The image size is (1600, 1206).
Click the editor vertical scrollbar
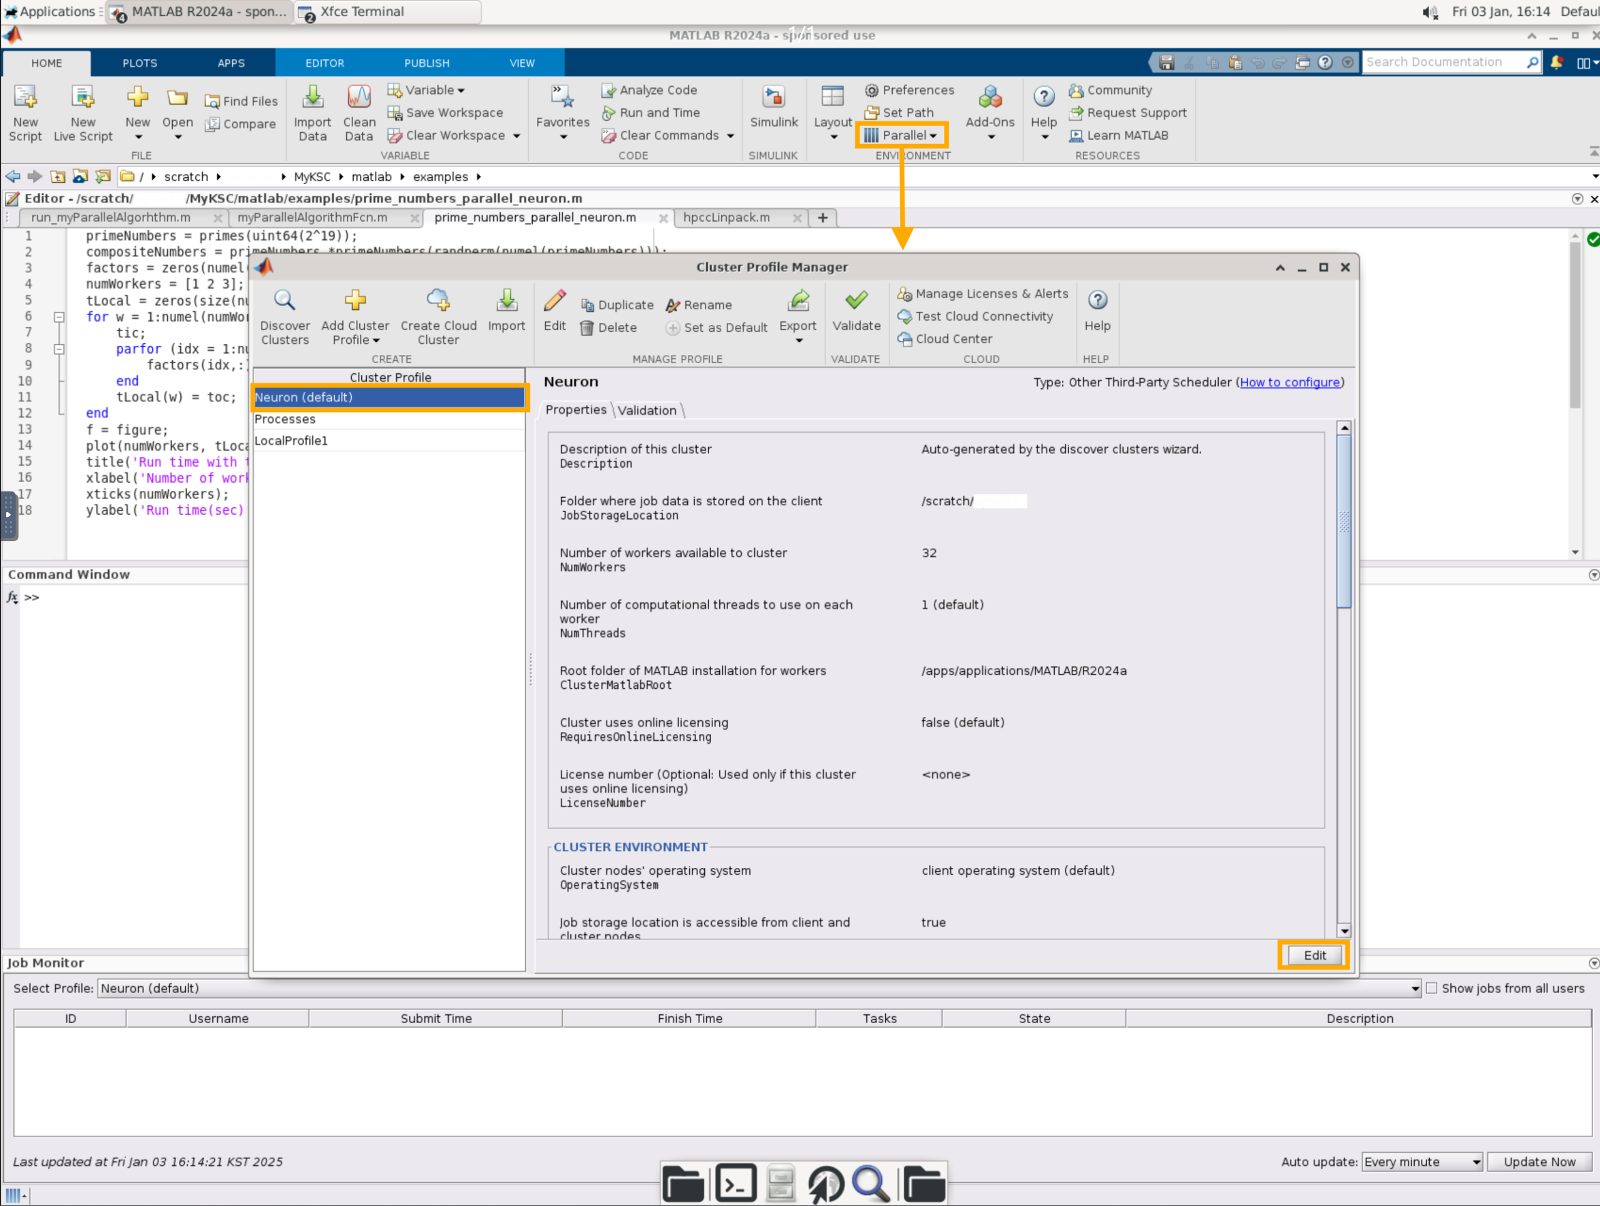coord(1575,326)
